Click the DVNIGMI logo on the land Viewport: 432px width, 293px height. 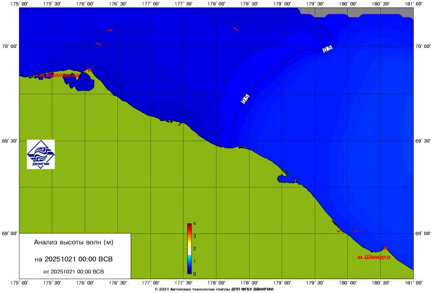click(x=41, y=154)
